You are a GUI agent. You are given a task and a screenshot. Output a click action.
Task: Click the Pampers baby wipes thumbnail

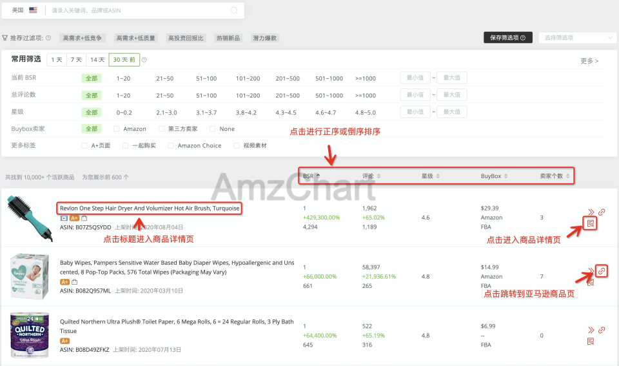[30, 276]
